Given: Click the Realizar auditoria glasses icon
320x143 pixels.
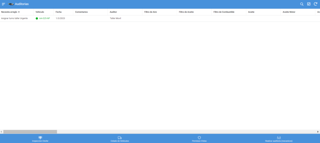Looking at the screenshot, I should click(279, 137).
